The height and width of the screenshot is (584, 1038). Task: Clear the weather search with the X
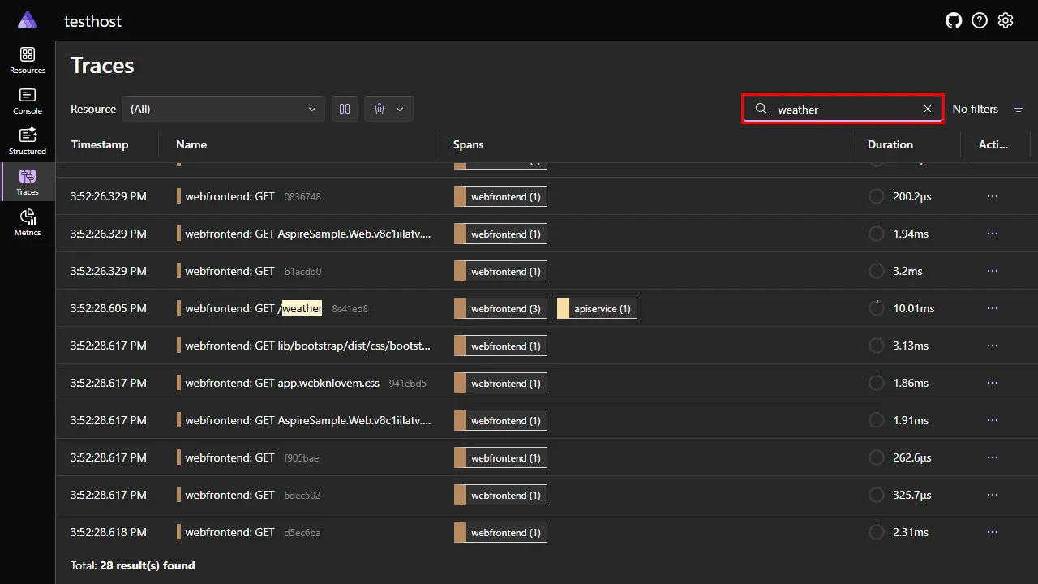click(x=927, y=109)
